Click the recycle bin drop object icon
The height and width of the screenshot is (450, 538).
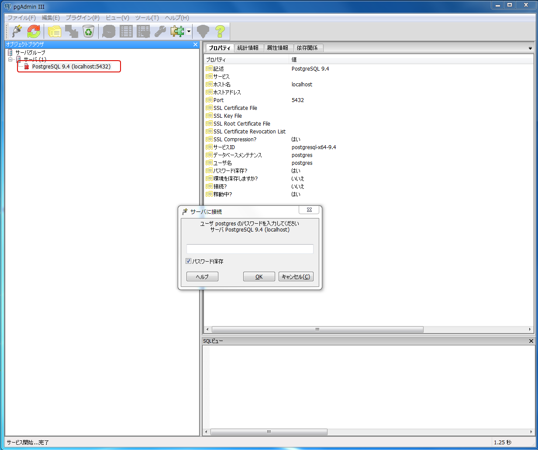pyautogui.click(x=89, y=31)
